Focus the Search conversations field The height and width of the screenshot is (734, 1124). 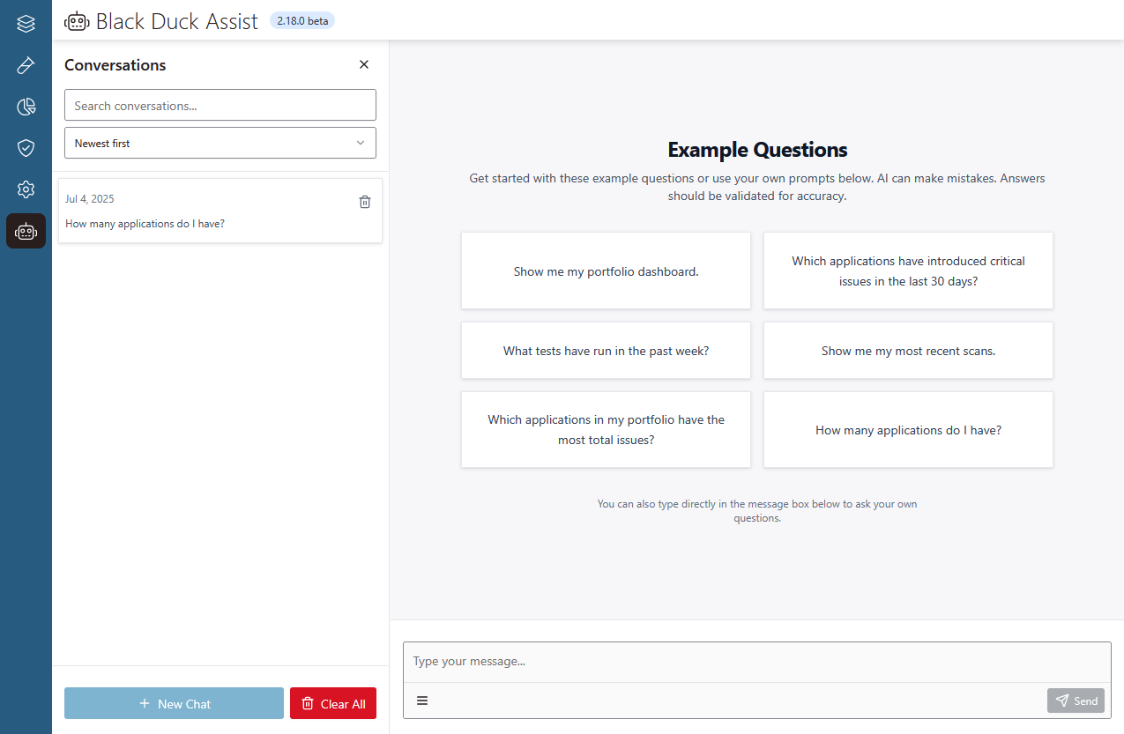click(x=220, y=105)
